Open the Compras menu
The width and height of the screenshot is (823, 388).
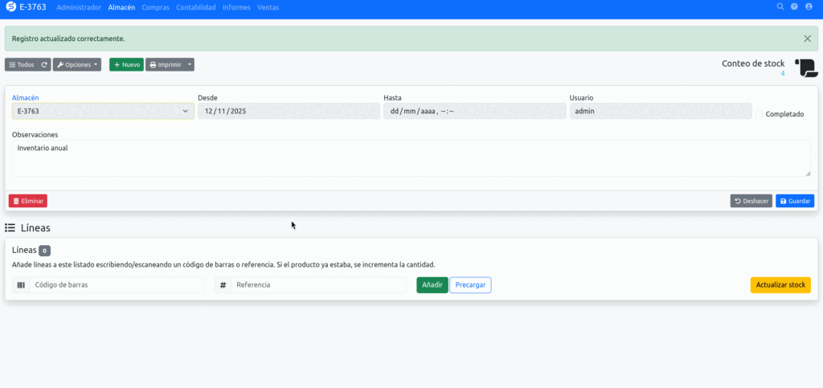(156, 7)
